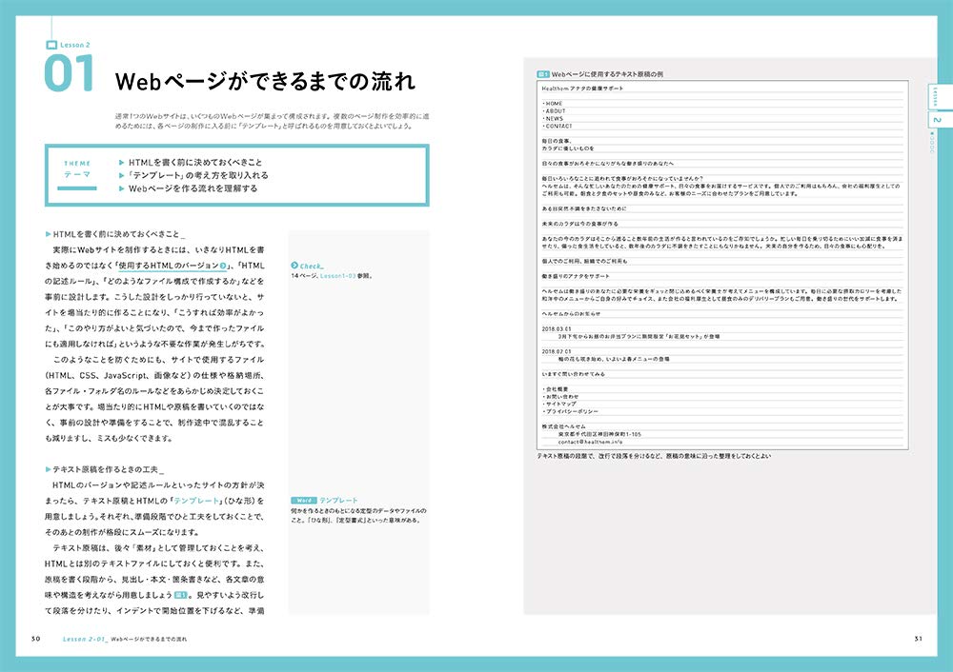Click the お問い合わせ list item
Screen dimensions: 953x672
[559, 396]
